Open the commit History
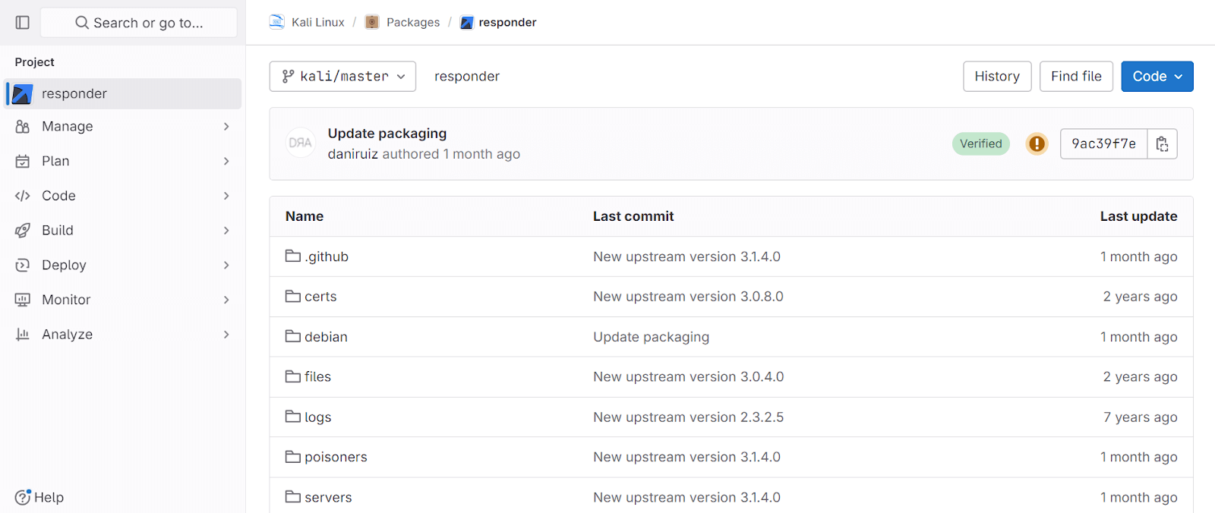 pos(997,77)
